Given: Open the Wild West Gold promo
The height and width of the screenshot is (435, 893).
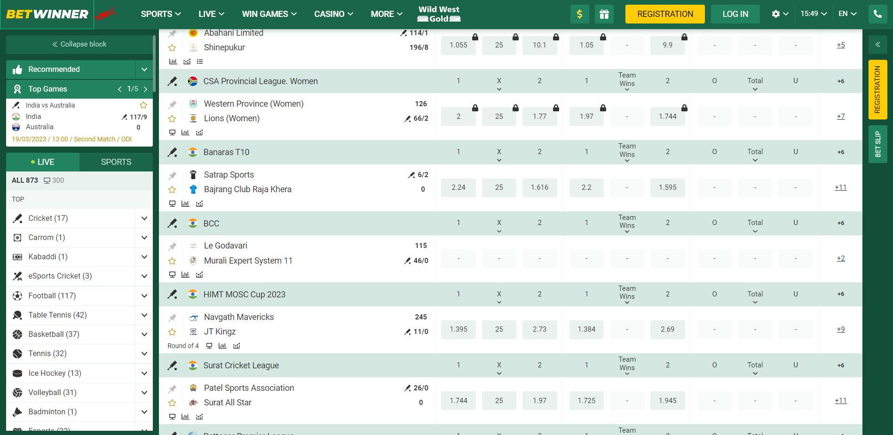Looking at the screenshot, I should point(439,14).
